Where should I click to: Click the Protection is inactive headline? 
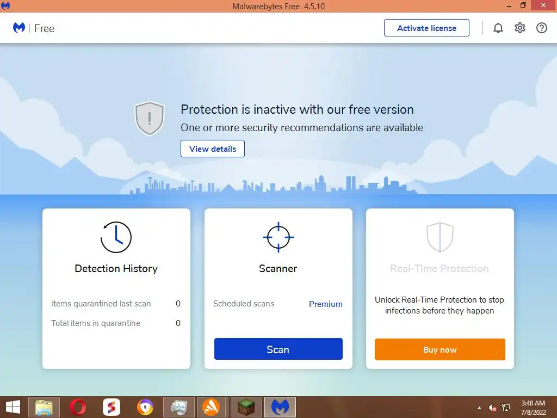(297, 109)
